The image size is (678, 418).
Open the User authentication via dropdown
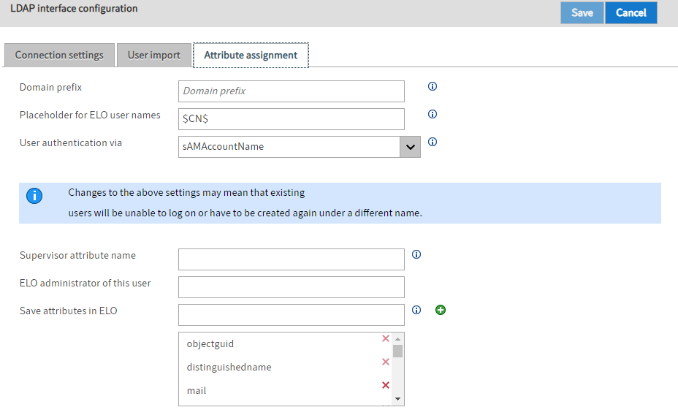[410, 147]
